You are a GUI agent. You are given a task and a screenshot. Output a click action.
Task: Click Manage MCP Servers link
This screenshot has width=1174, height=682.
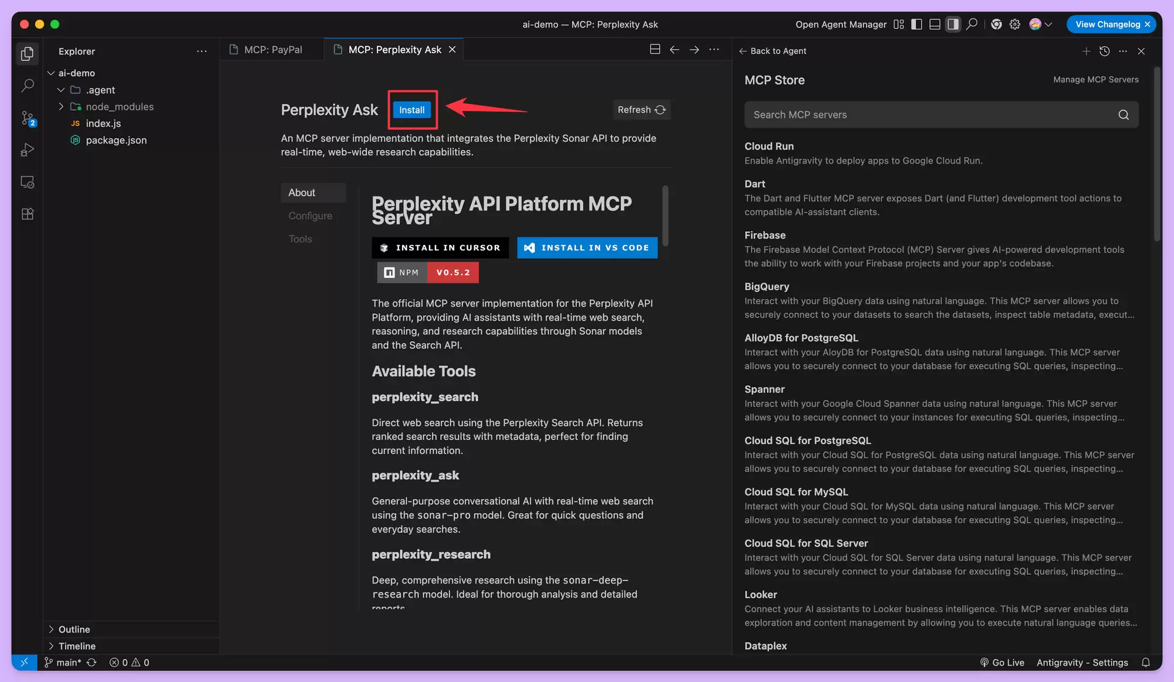pyautogui.click(x=1095, y=80)
